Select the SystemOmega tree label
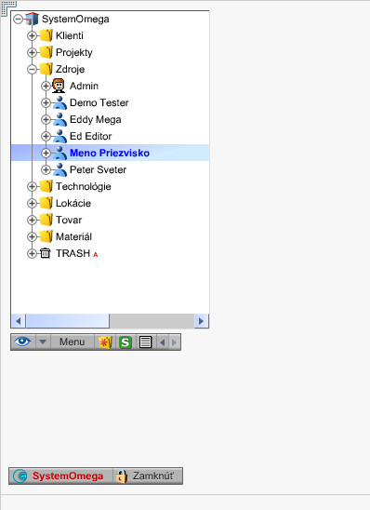This screenshot has width=370, height=510. 75,20
